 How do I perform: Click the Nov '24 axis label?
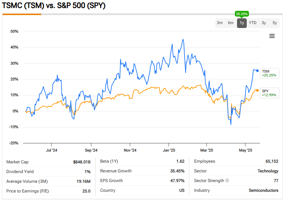click(x=130, y=150)
